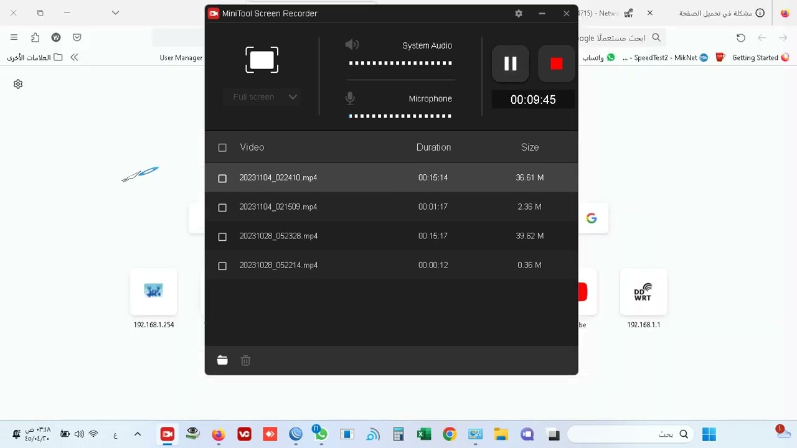Switch to the Netwo... DD-WRT tab
Viewport: 797px width, 448px height.
(x=607, y=13)
